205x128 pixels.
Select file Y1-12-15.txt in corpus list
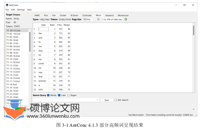12,66
